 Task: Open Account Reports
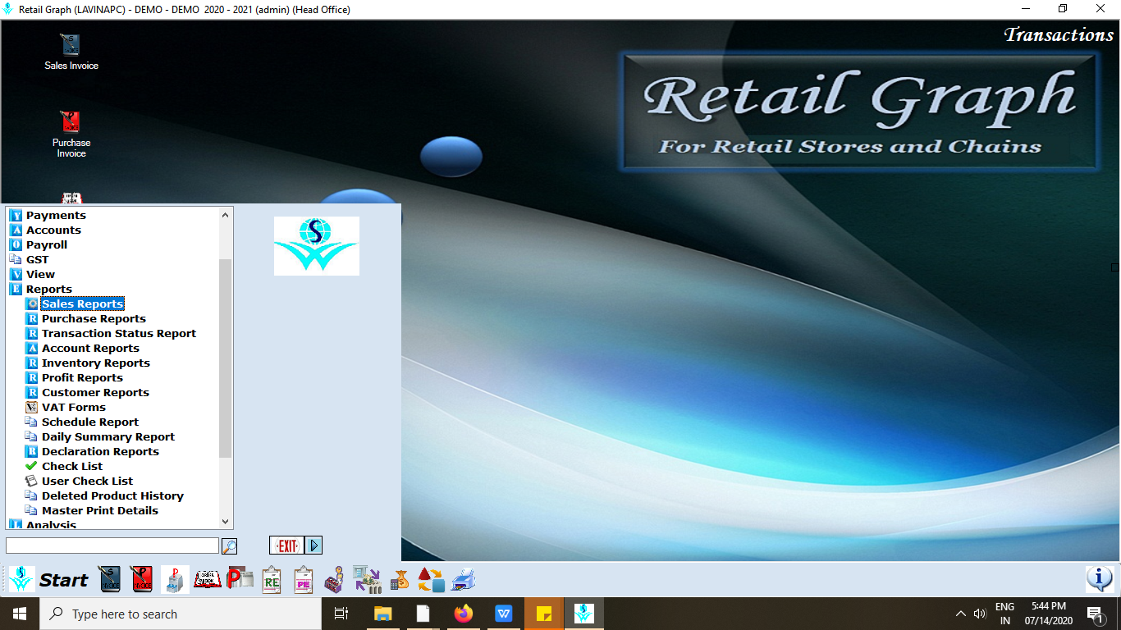(x=90, y=348)
